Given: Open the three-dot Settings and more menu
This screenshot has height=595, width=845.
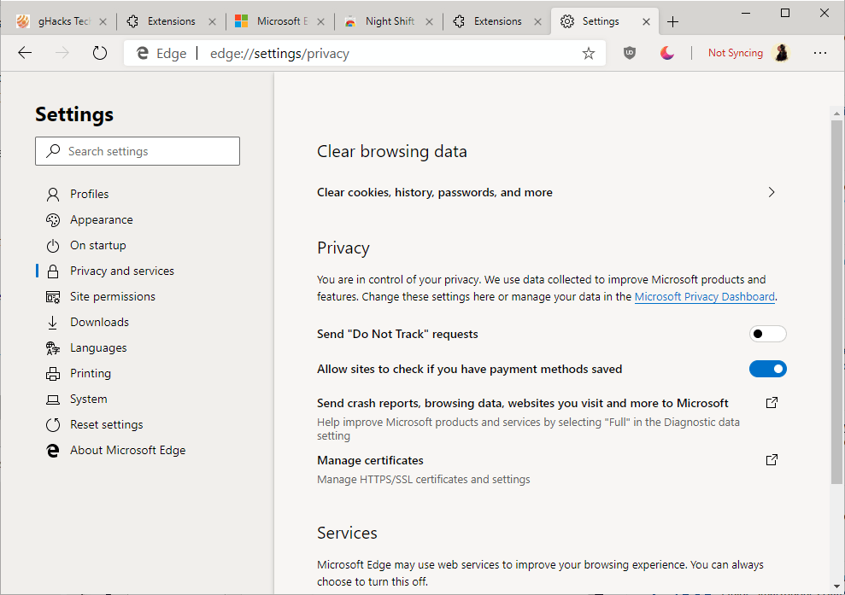Looking at the screenshot, I should point(820,53).
